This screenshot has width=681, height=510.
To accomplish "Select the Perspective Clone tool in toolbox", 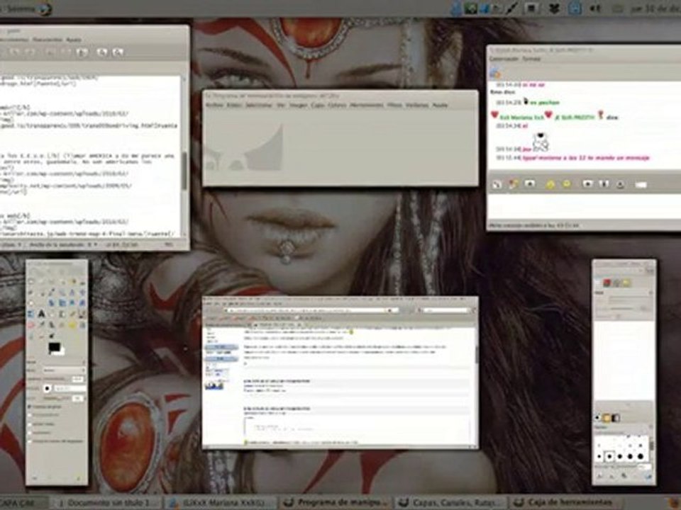I will click(82, 325).
